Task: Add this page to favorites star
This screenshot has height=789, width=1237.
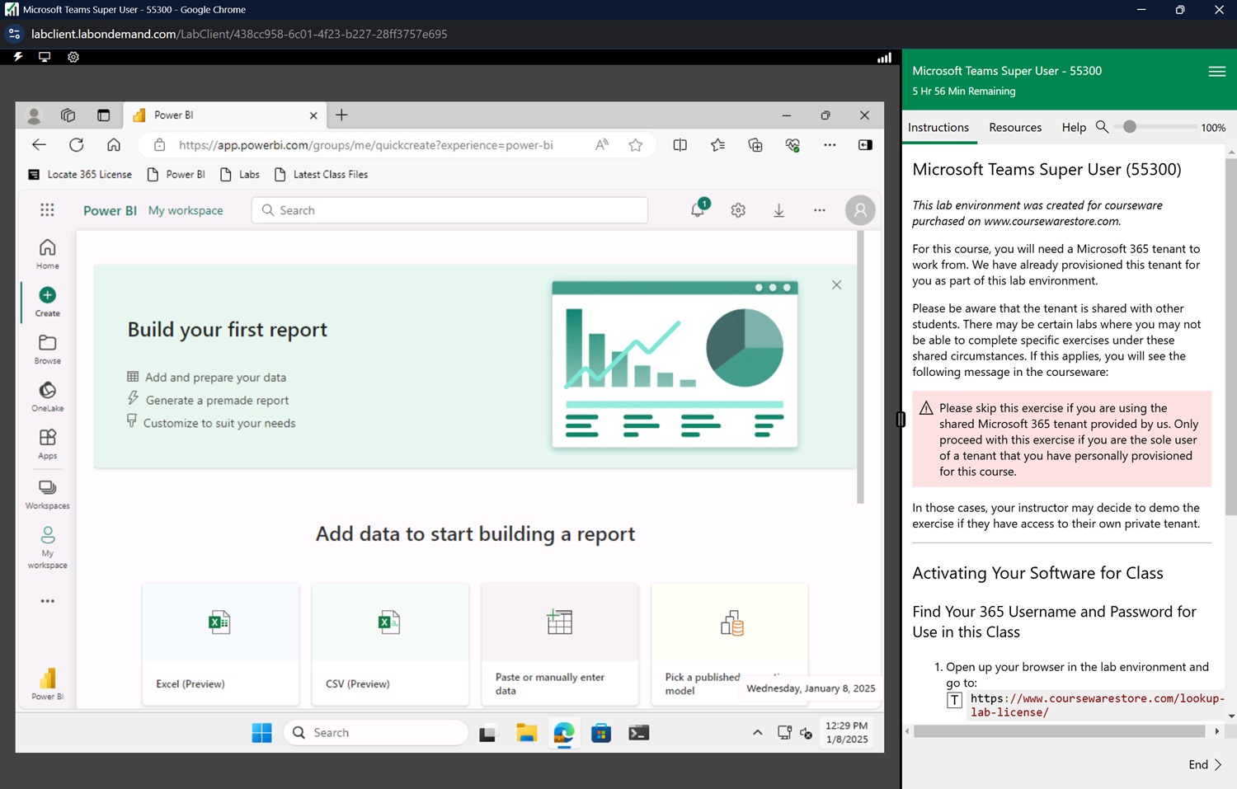Action: coord(635,145)
